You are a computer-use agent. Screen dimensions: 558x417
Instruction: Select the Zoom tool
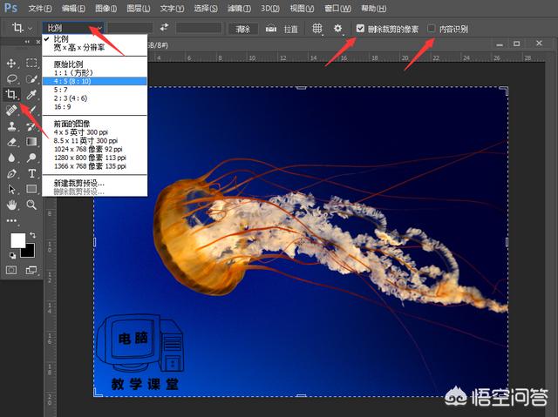point(31,205)
